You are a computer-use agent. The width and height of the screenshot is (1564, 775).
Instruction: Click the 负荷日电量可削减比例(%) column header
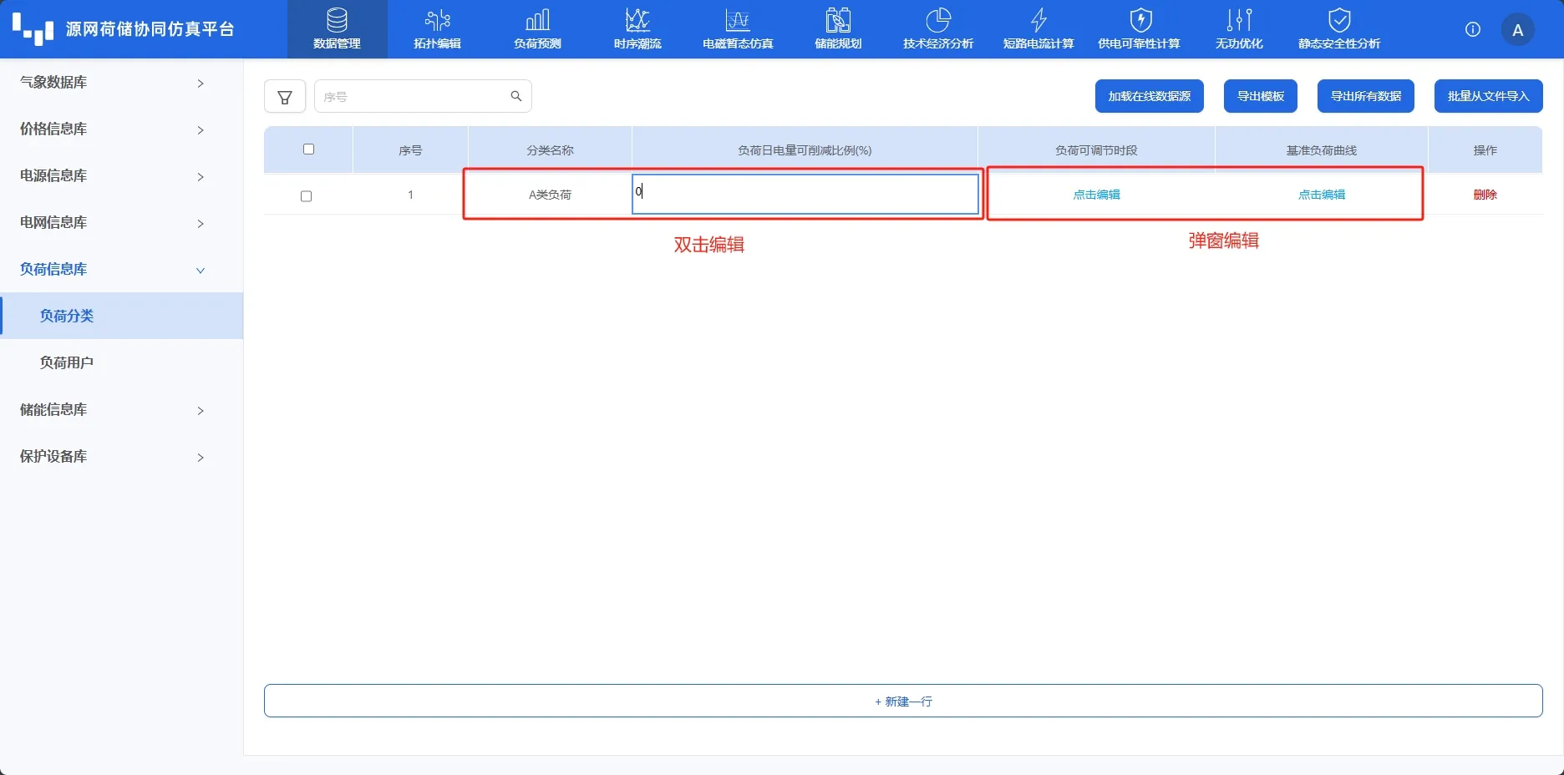point(805,150)
